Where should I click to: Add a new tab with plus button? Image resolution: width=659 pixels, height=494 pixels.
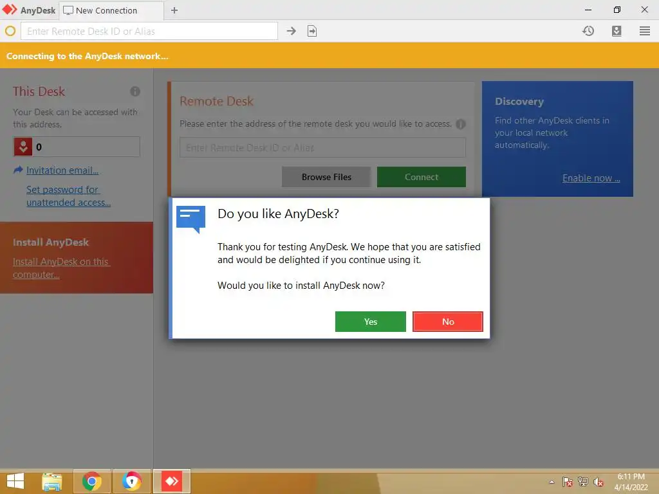tap(174, 10)
